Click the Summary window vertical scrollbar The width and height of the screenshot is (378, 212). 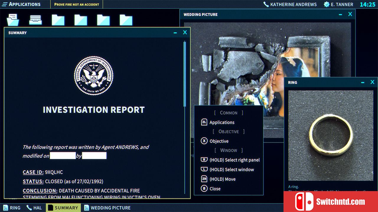185,74
